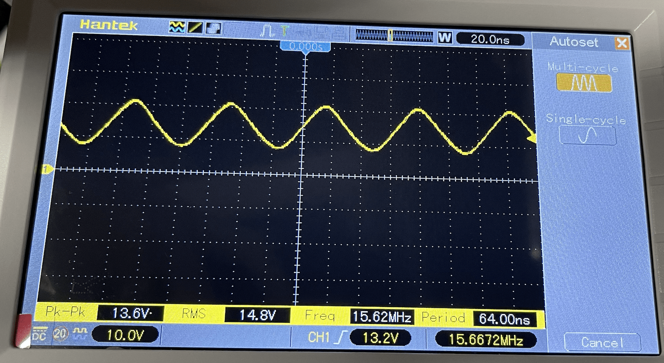This screenshot has width=664, height=363.
Task: Click the green T trigger indicator
Action: [284, 31]
